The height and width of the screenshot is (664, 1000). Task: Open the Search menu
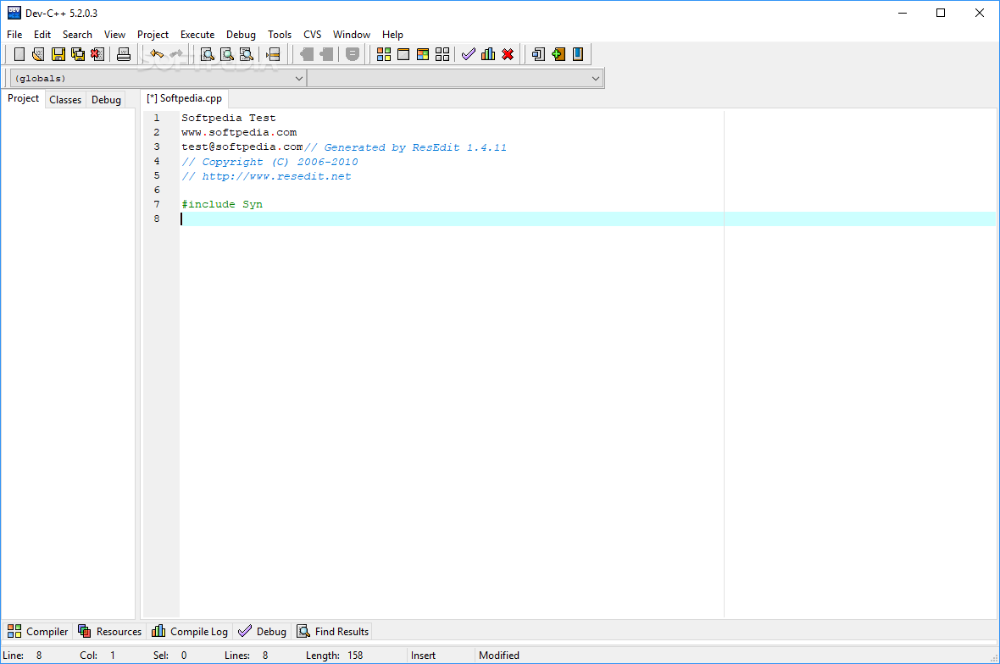pos(77,35)
